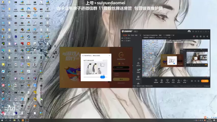The width and height of the screenshot is (217, 122).
Task: Toggle preview eye icon in streaming toolbar
Action: tap(195, 81)
